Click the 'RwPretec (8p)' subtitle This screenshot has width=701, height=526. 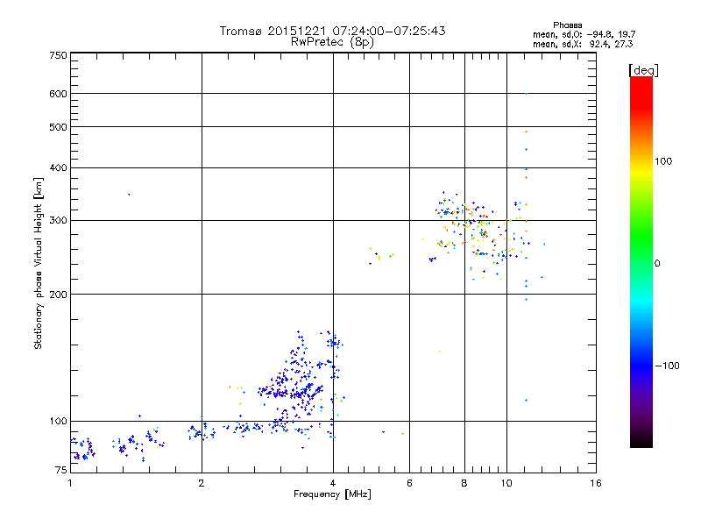pos(332,42)
